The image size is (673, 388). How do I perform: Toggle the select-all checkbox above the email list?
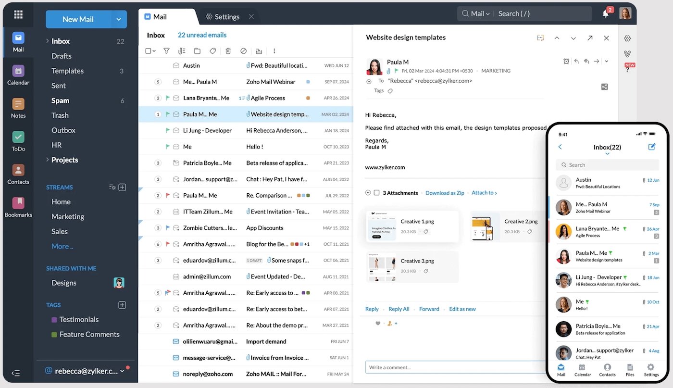(x=149, y=51)
